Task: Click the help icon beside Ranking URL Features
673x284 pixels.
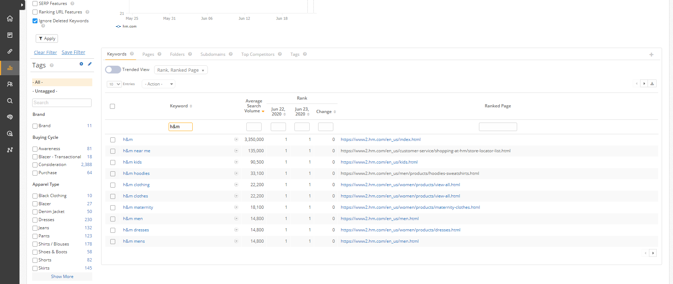Action: (x=87, y=12)
